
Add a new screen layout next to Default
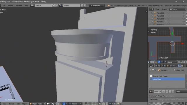(x=53, y=5)
